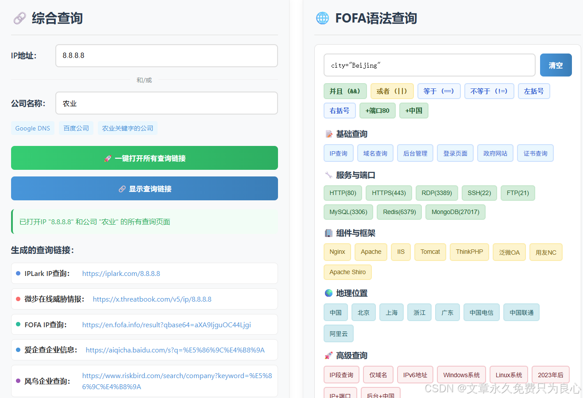The width and height of the screenshot is (583, 398).
Task: Click the building icon next to 组件与框架
Action: (328, 233)
